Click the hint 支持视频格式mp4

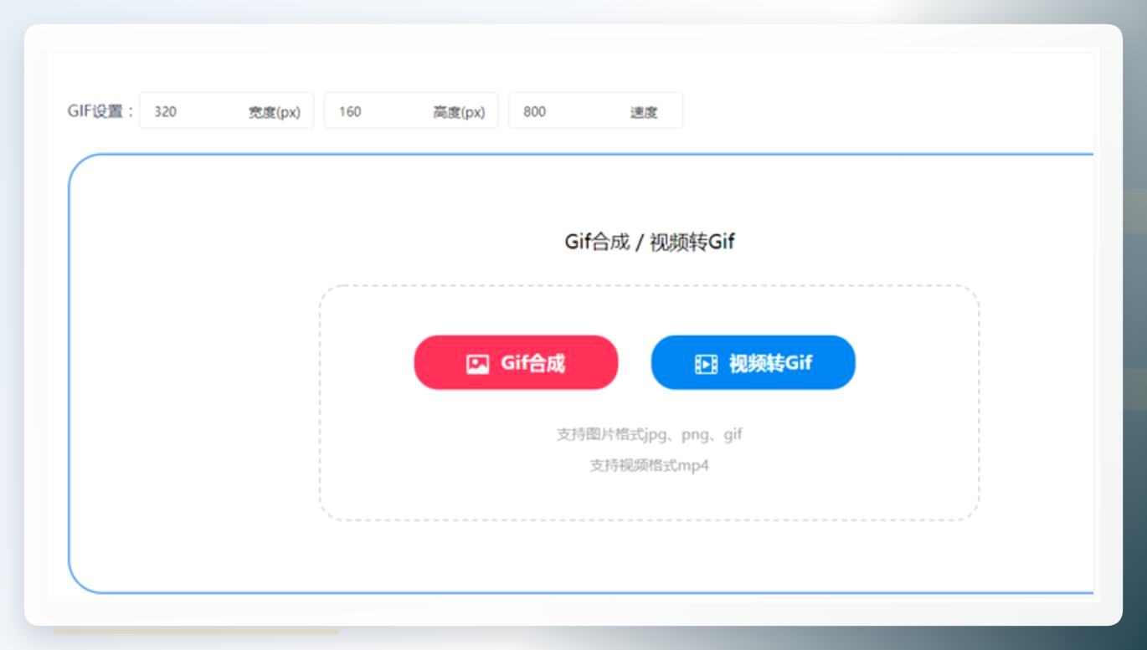coord(650,465)
